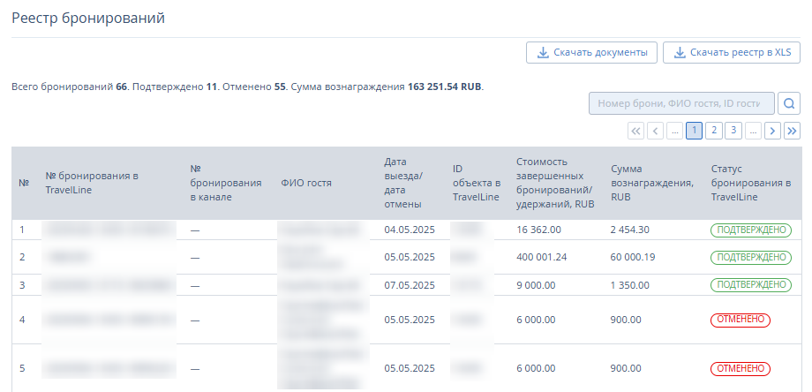Click the left ellipsis pagination button

(674, 131)
